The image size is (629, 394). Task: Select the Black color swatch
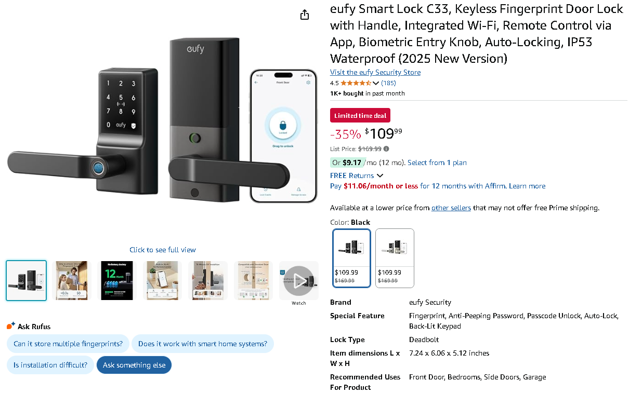(x=351, y=258)
